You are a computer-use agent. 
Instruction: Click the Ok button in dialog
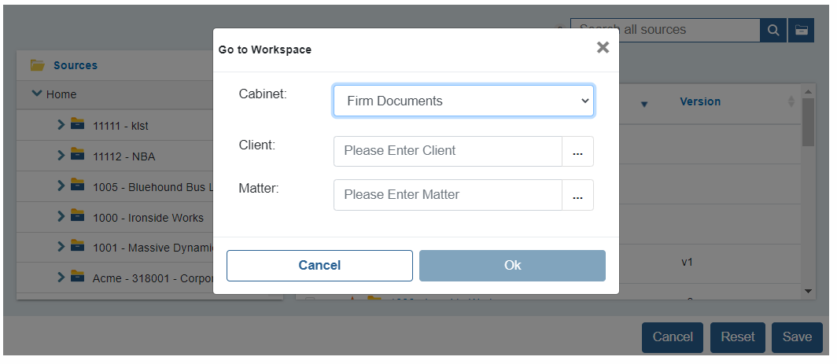(512, 265)
